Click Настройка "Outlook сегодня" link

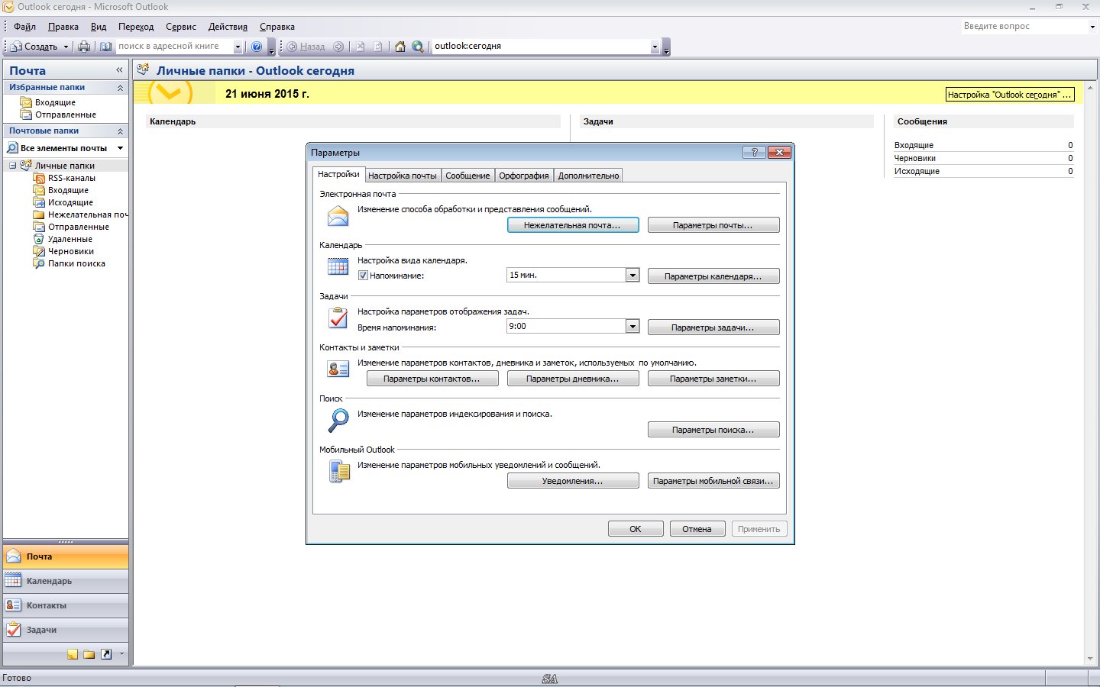coord(1010,95)
